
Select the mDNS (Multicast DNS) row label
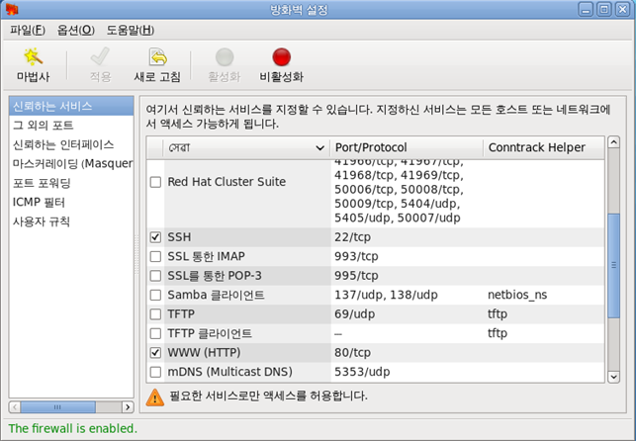230,372
